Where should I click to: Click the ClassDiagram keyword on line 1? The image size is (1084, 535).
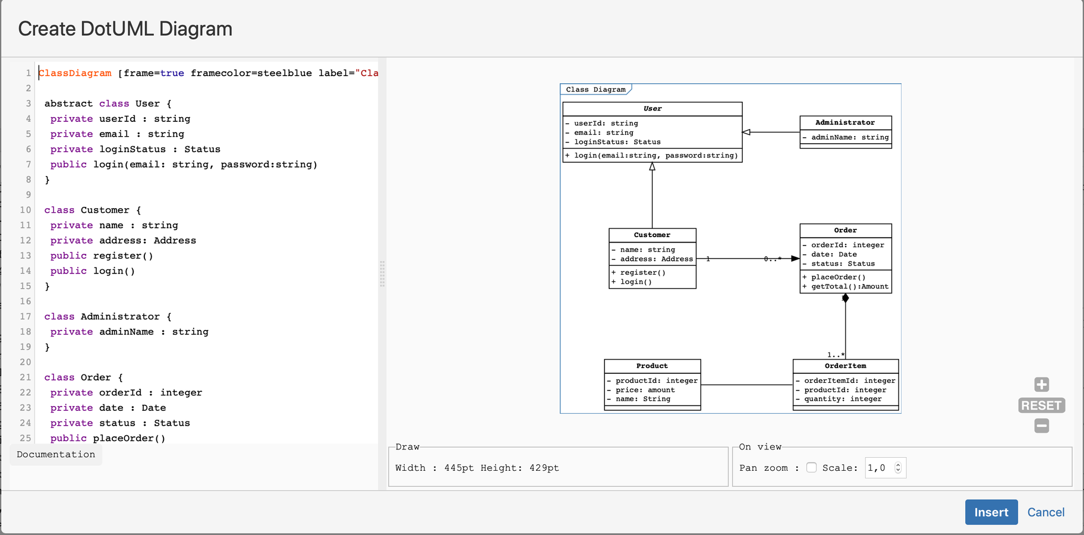coord(75,73)
